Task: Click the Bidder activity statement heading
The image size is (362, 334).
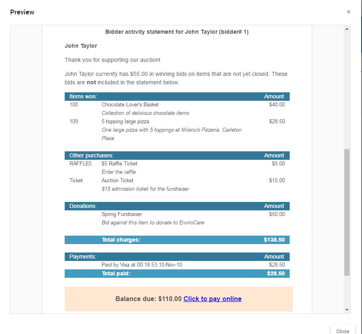Action: [x=177, y=32]
